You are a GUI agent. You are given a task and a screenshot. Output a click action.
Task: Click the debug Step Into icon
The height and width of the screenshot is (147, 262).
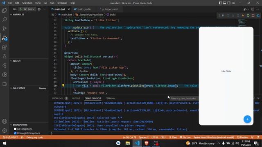click(x=233, y=16)
